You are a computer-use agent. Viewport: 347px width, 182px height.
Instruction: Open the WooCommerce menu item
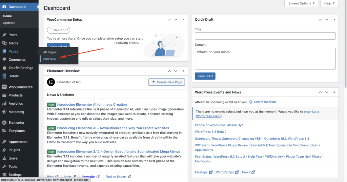[19, 87]
